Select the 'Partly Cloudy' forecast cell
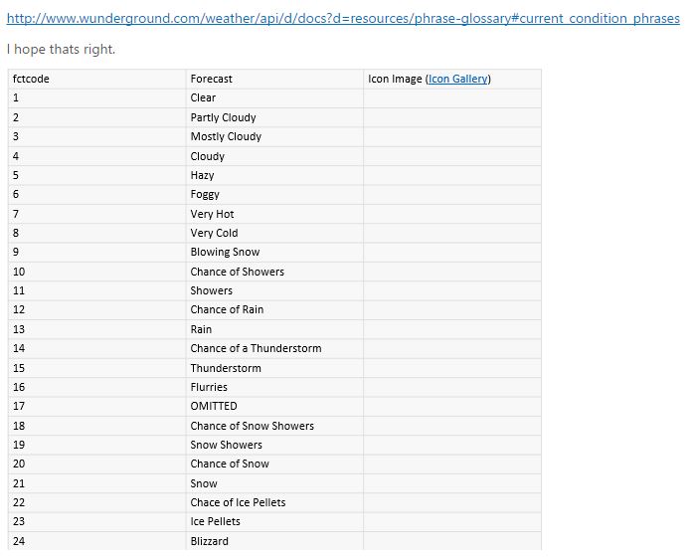 [224, 117]
